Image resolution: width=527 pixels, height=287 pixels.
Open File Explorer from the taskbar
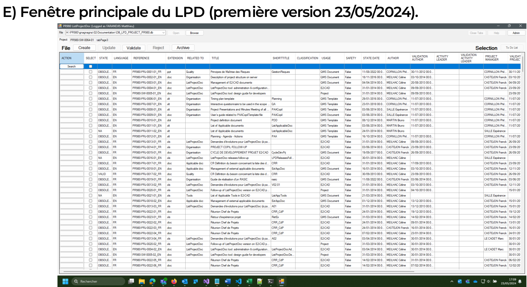click(x=142, y=281)
